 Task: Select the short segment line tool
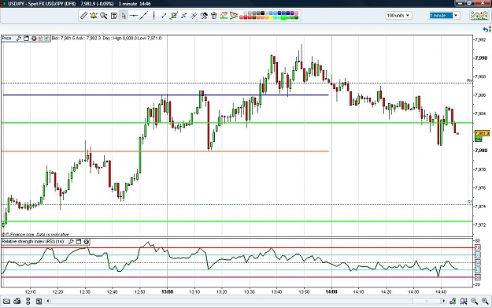click(164, 16)
